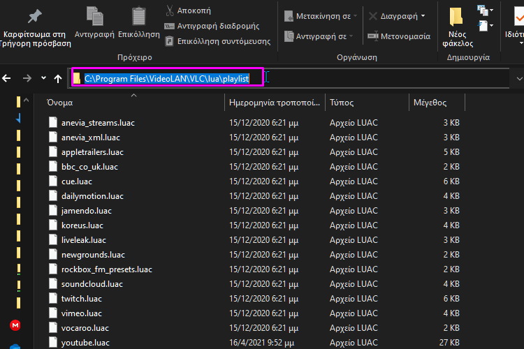Viewport: 524px width, 349px height.
Task: Go back with the back arrow
Action: tap(6, 78)
